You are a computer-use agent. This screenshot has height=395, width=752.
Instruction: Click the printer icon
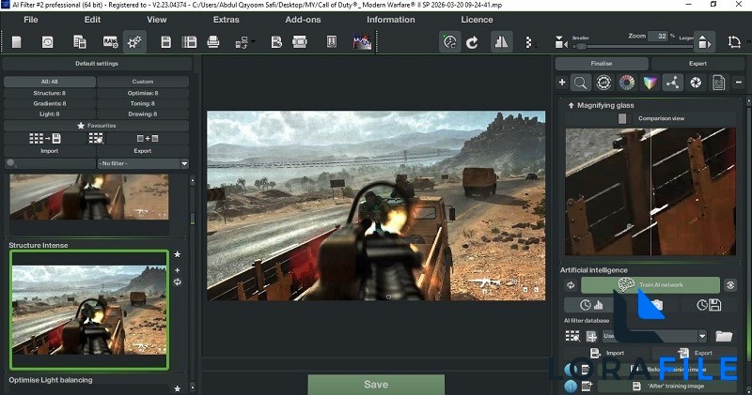click(x=213, y=42)
